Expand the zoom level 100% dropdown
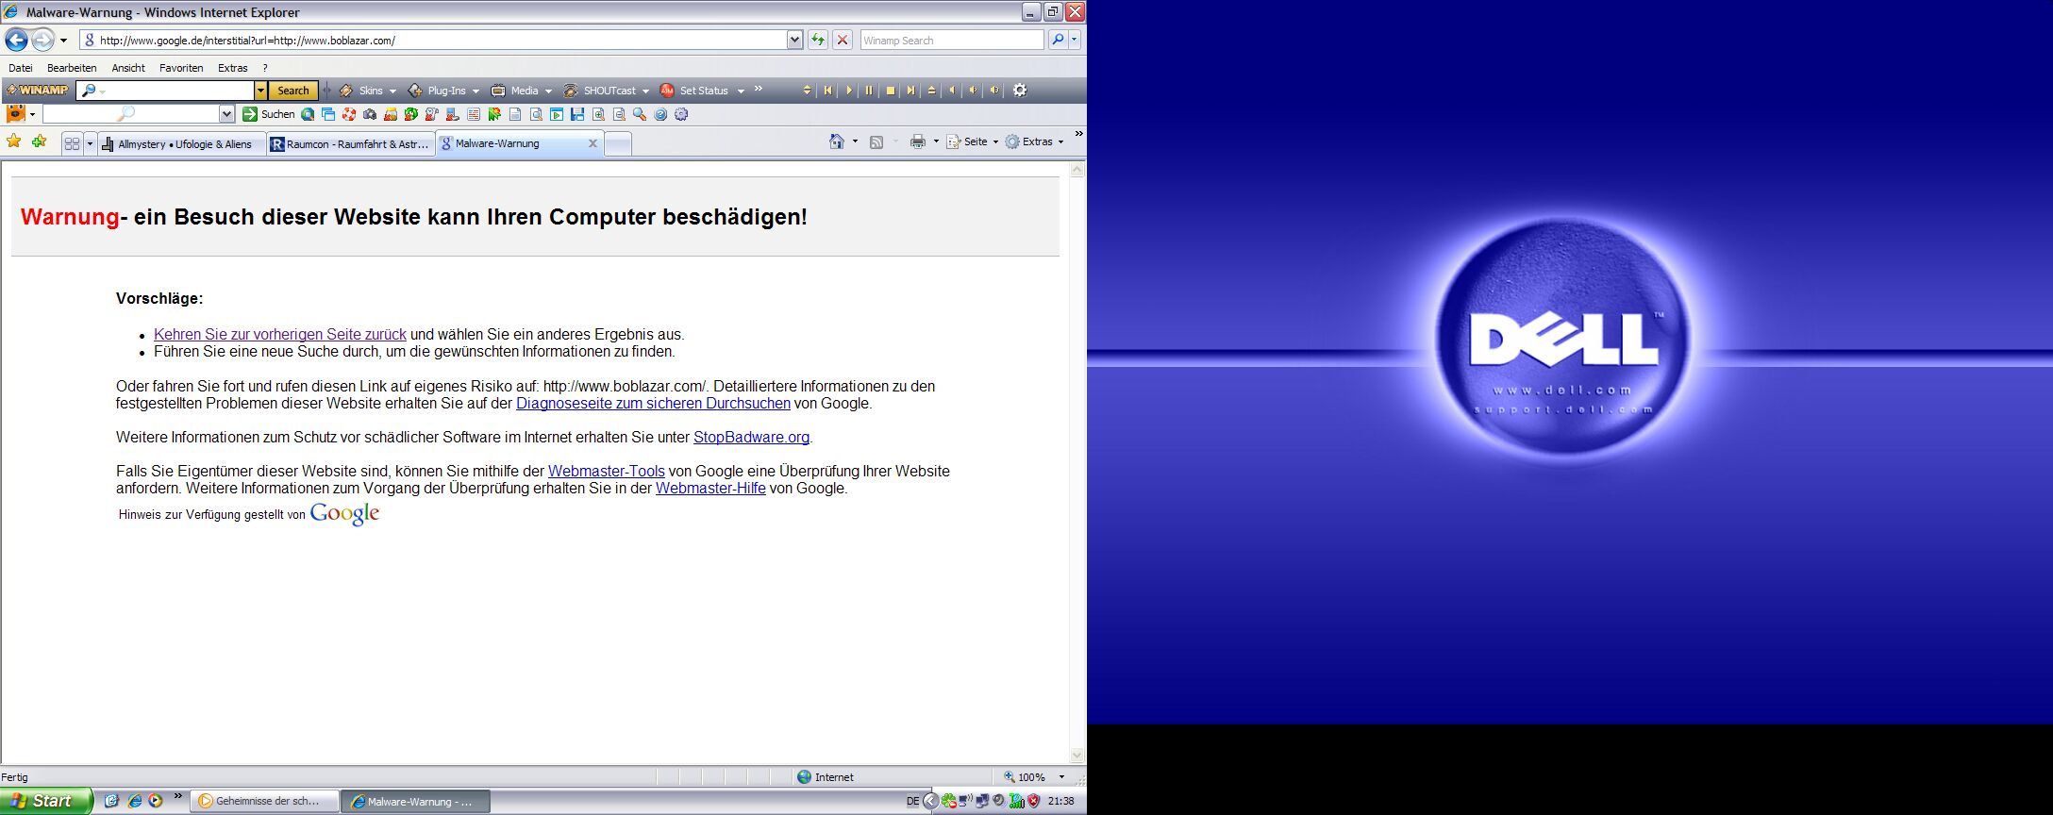This screenshot has width=2053, height=815. (x=1061, y=777)
